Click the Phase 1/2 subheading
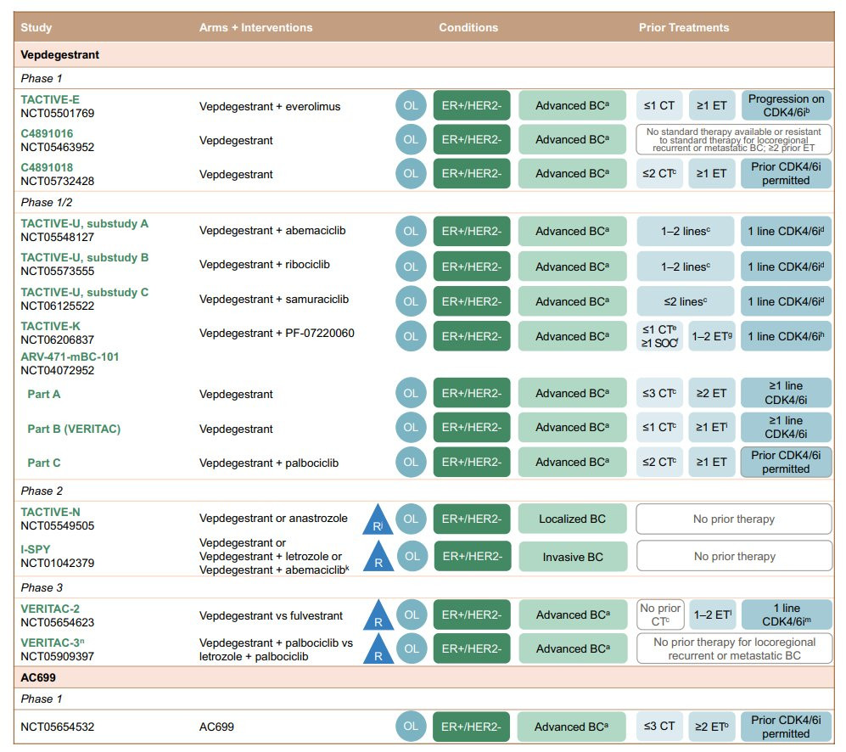This screenshot has height=752, width=846. 47,203
